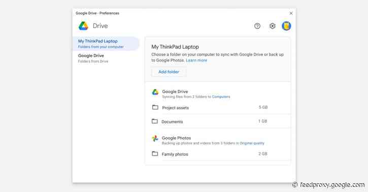Open the Settings gear icon

(272, 26)
